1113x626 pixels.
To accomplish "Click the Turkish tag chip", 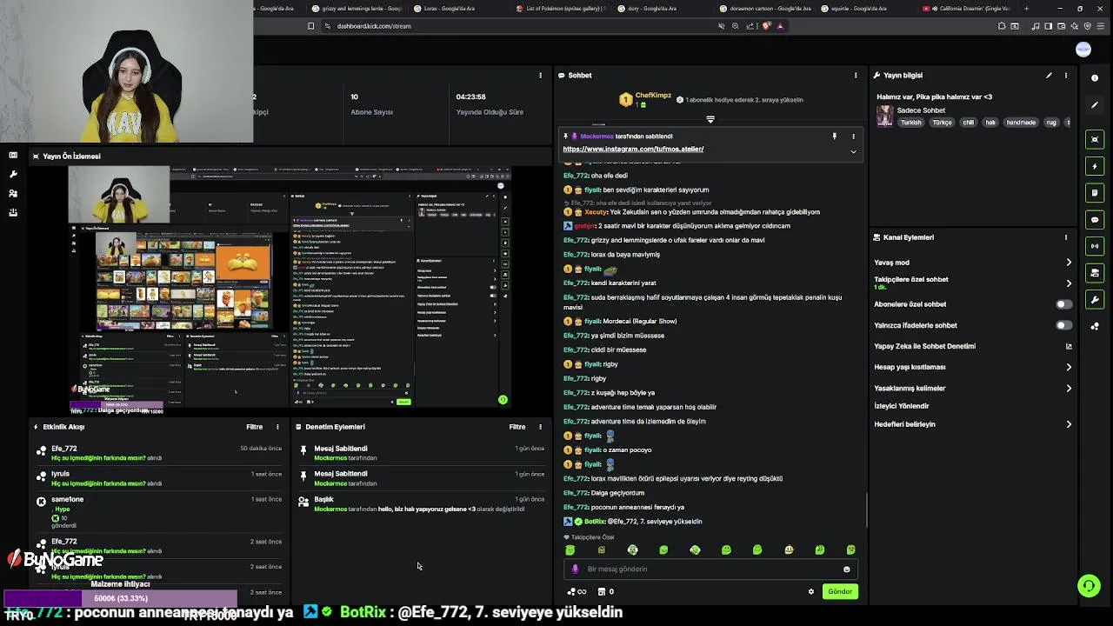I will (x=910, y=123).
